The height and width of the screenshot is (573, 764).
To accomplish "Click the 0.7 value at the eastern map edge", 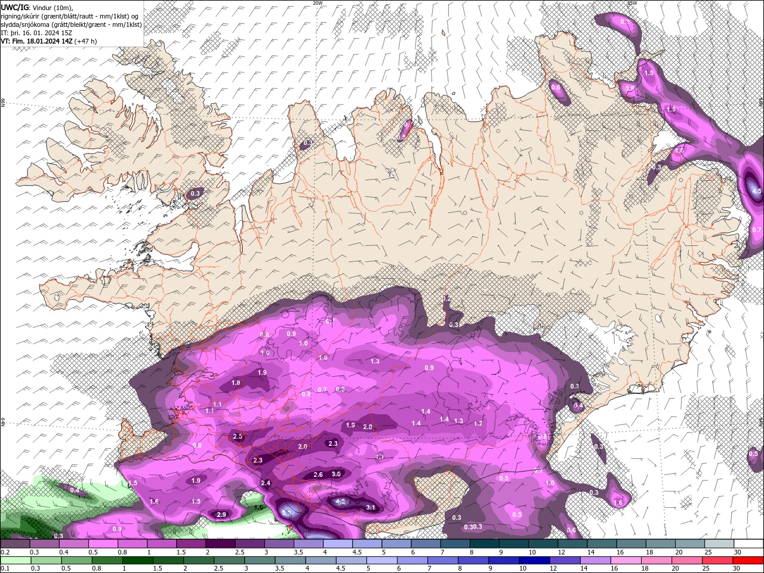I will 757,230.
